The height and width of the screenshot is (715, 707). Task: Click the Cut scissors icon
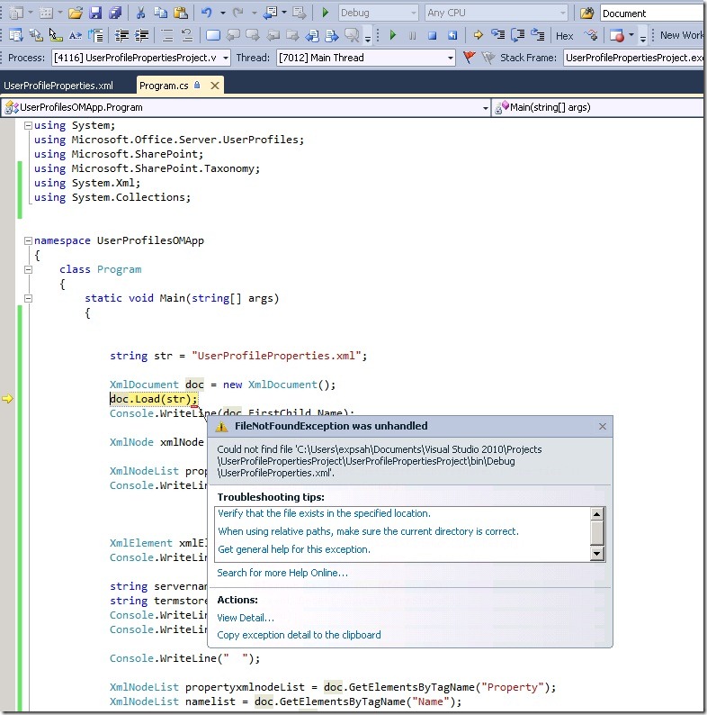coord(140,14)
